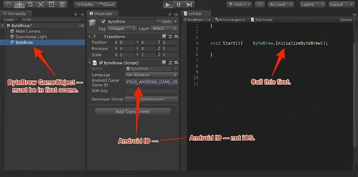Select the Rotate tool
Viewport: 358px width, 177px height.
coord(30,4)
